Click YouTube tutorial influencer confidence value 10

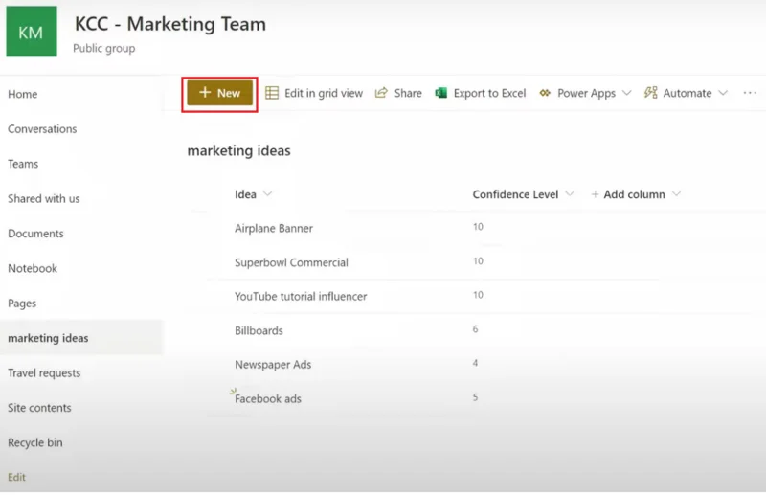[478, 295]
